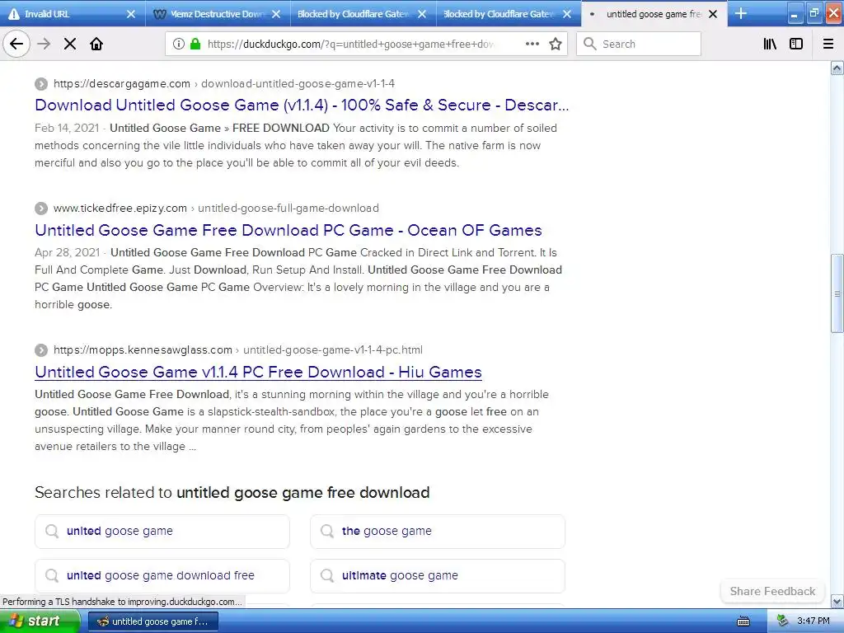Focus the browser Search box

[639, 45]
